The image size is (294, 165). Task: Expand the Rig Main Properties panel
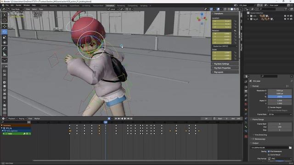click(225, 68)
